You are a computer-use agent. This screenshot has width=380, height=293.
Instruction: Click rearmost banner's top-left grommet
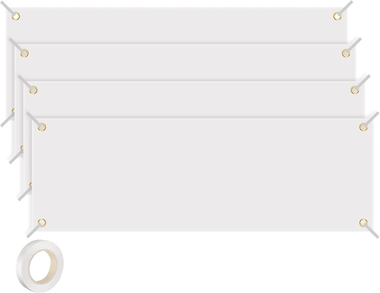click(16, 16)
